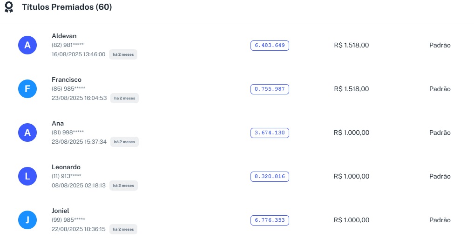The width and height of the screenshot is (474, 239).
Task: Click Francisco's avatar with letter F
Action: coord(27,89)
